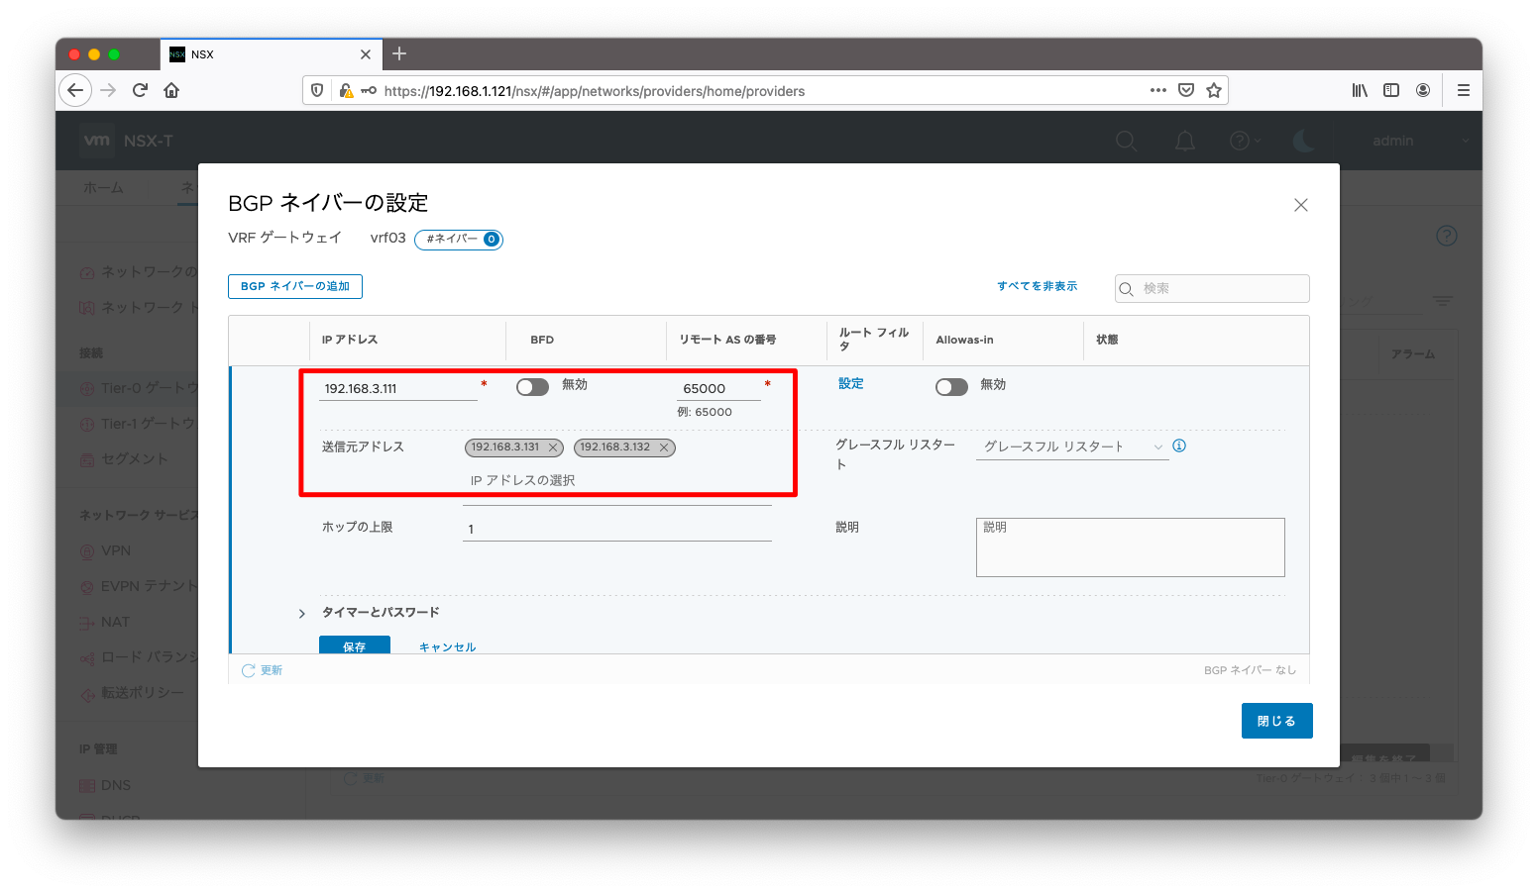Click the 検索 search field in dialog
The image size is (1538, 893).
[x=1212, y=288]
